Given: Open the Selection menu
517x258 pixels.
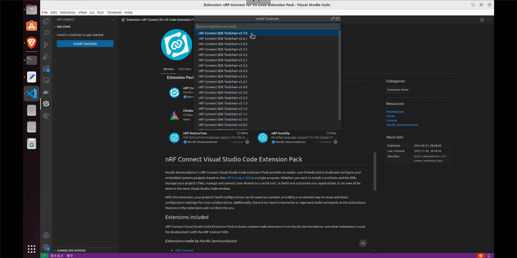Looking at the screenshot, I should 67,13.
